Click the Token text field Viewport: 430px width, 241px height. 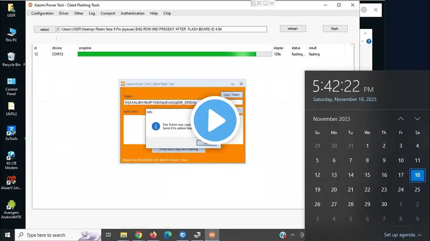pyautogui.click(x=183, y=102)
